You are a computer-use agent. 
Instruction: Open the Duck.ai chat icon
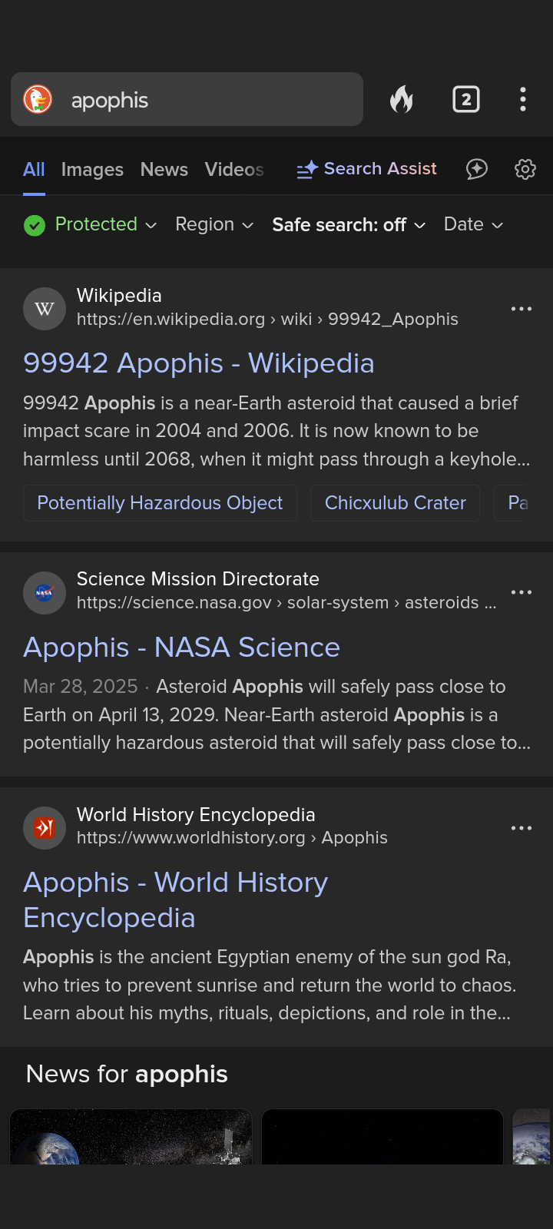tap(477, 169)
